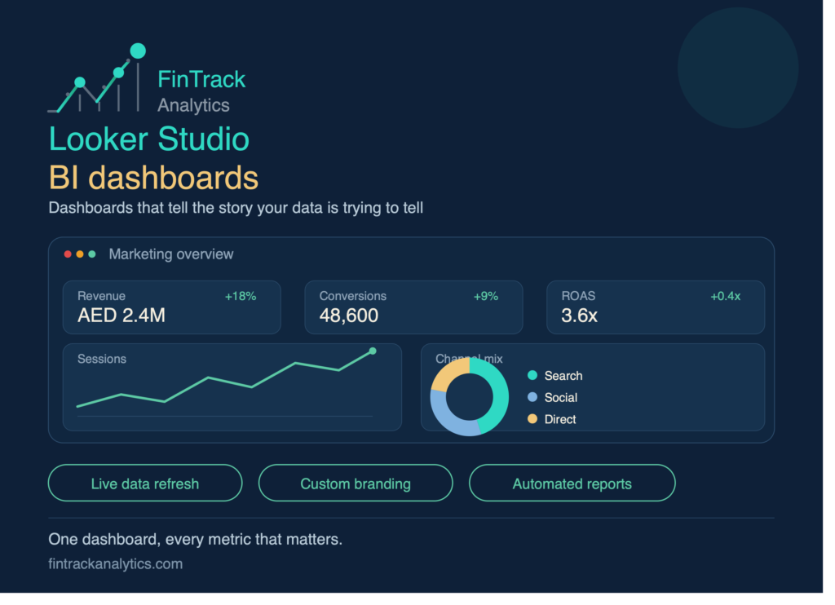Click the Channel mix donut chart
This screenshot has width=835, height=605.
(469, 397)
